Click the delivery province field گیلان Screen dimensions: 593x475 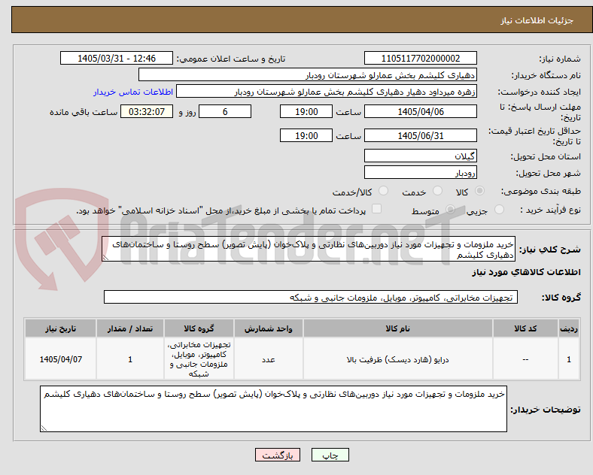pos(420,156)
